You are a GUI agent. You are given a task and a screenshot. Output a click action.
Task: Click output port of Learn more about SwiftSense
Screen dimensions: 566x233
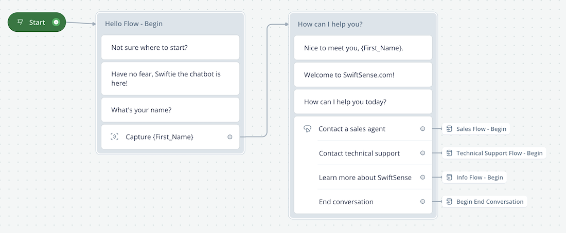[x=422, y=177]
